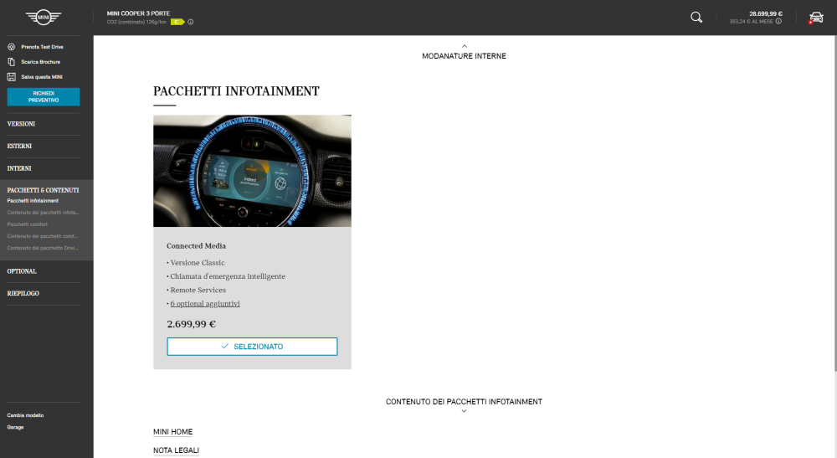The height and width of the screenshot is (458, 837).
Task: Click the brochure download icon
Action: (x=11, y=62)
